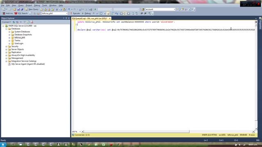The width and height of the screenshot is (262, 147).
Task: Click the Results to Grid icon
Action: (125, 13)
